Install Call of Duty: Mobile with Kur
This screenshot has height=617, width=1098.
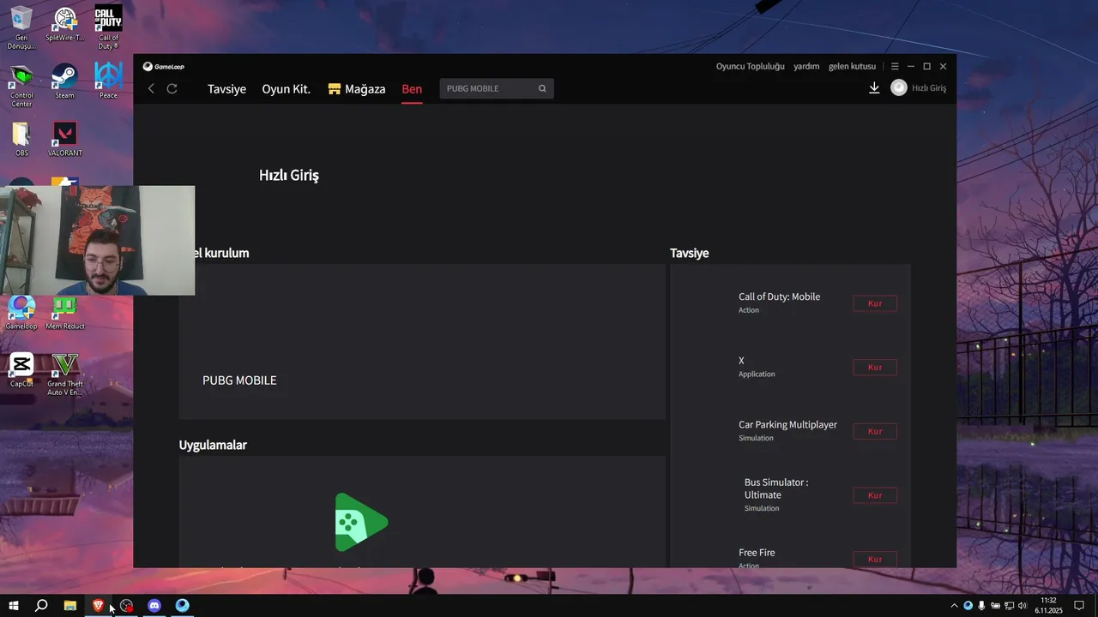tap(875, 303)
